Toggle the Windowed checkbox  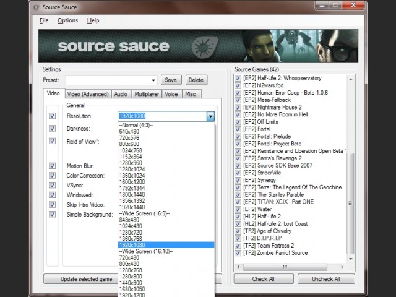coord(53,195)
